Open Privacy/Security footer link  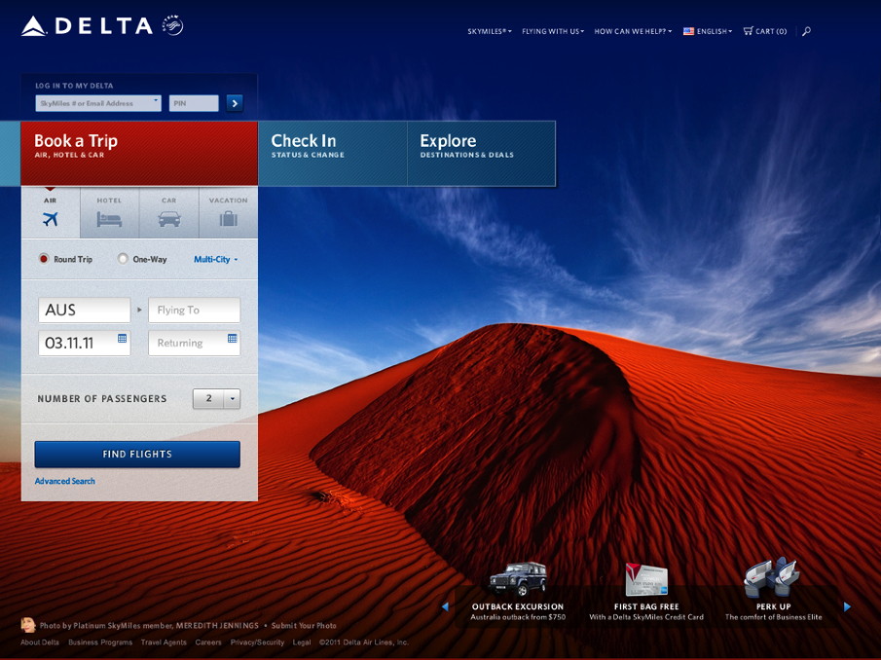257,642
